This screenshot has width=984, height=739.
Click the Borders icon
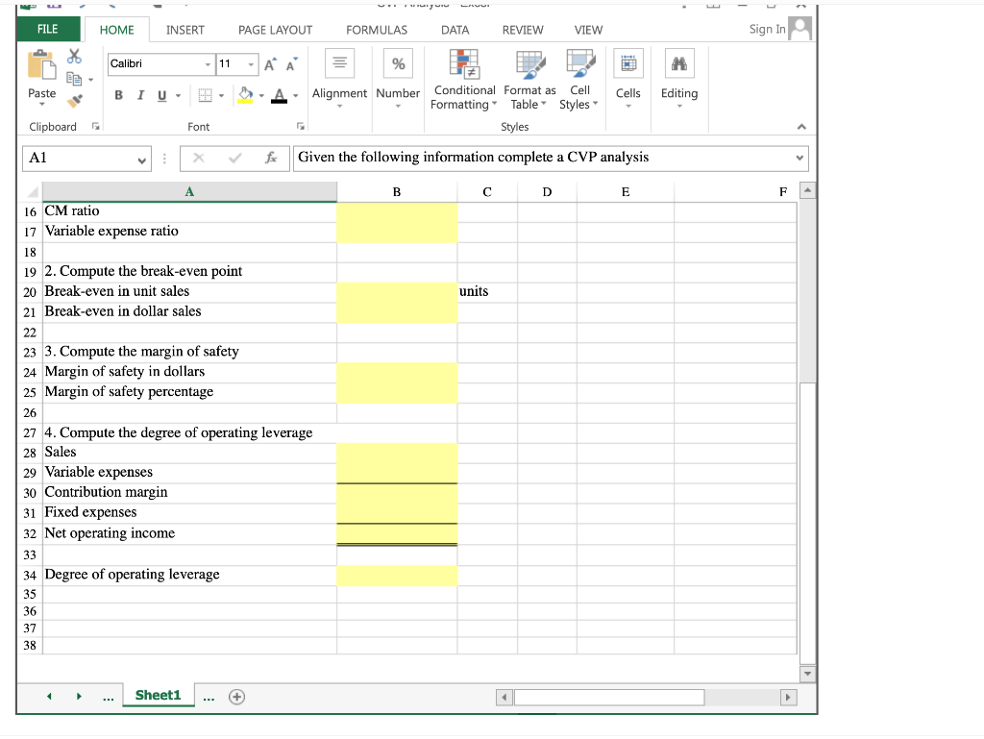[206, 95]
